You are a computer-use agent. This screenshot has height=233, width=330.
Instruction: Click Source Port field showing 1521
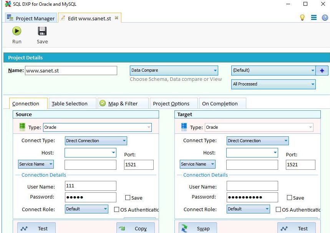point(139,165)
